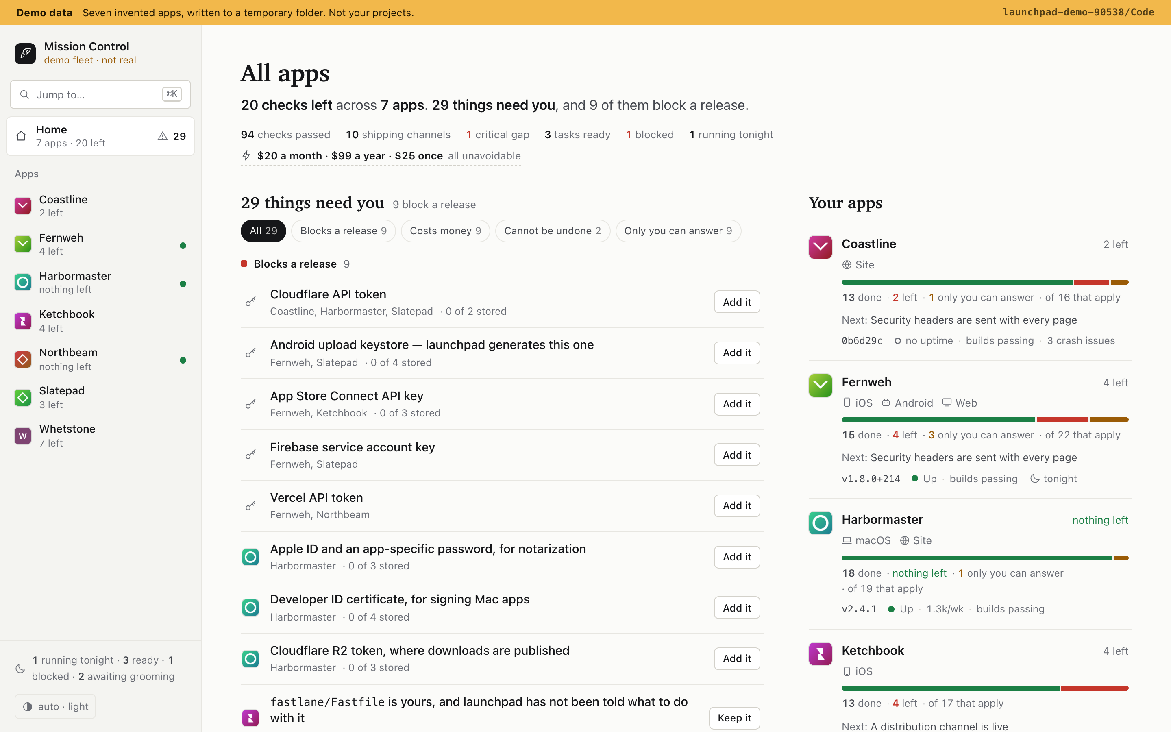Image resolution: width=1171 pixels, height=732 pixels.
Task: Click Harbormaster icon beside Apple ID notarization row
Action: (250, 557)
